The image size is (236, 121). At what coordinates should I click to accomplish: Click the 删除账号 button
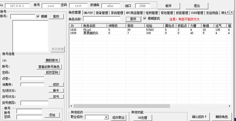pos(52,60)
